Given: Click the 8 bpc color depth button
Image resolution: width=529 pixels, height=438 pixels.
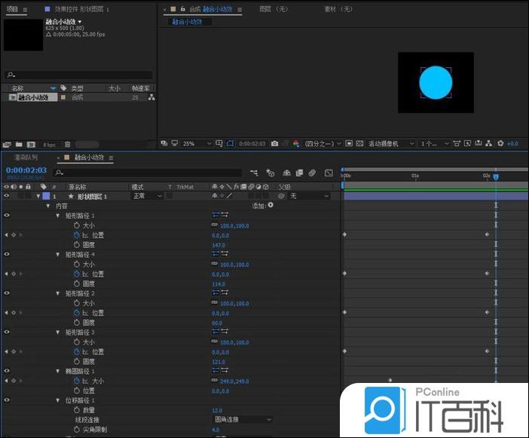Looking at the screenshot, I should point(49,144).
